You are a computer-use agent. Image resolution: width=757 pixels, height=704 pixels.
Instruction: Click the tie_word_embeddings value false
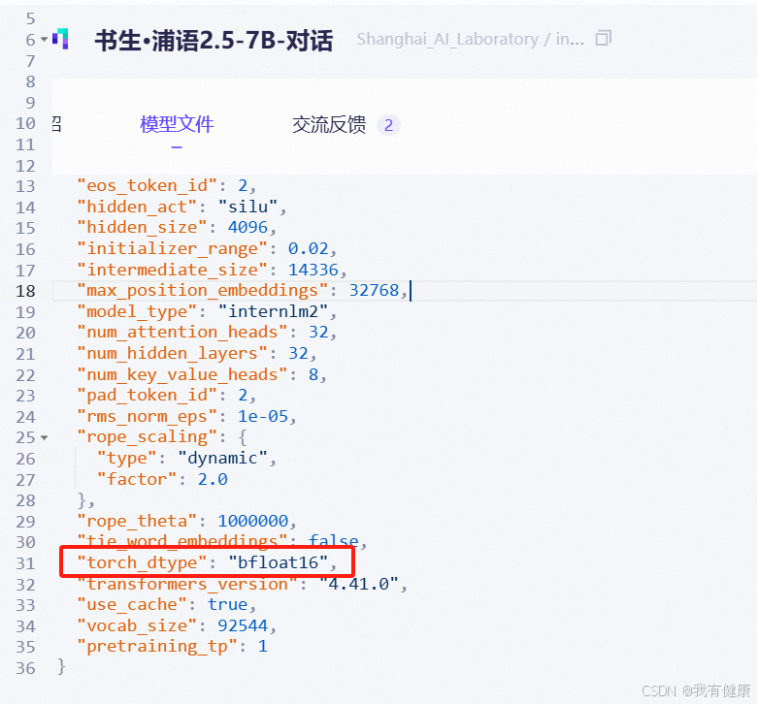334,541
